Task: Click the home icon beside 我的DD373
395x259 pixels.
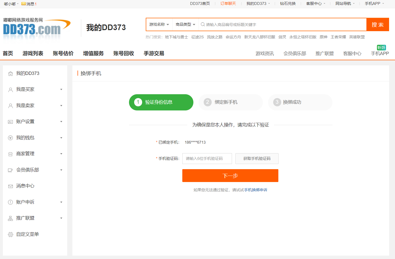Action: pyautogui.click(x=11, y=74)
